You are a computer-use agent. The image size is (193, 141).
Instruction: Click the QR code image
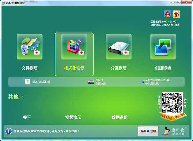[x=172, y=103]
